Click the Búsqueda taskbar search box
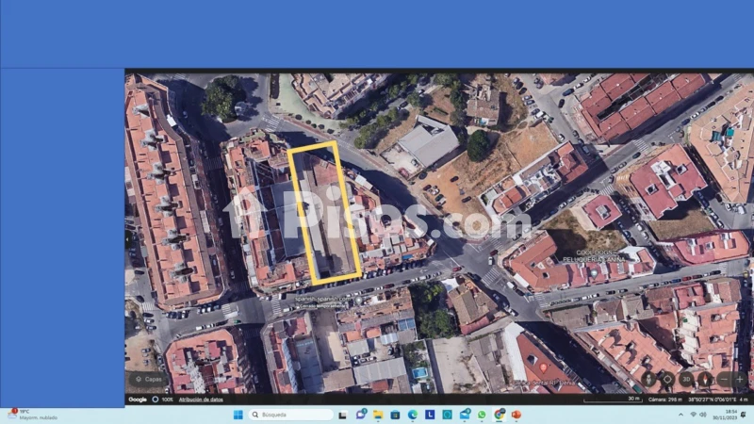This screenshot has width=754, height=424. click(x=290, y=415)
